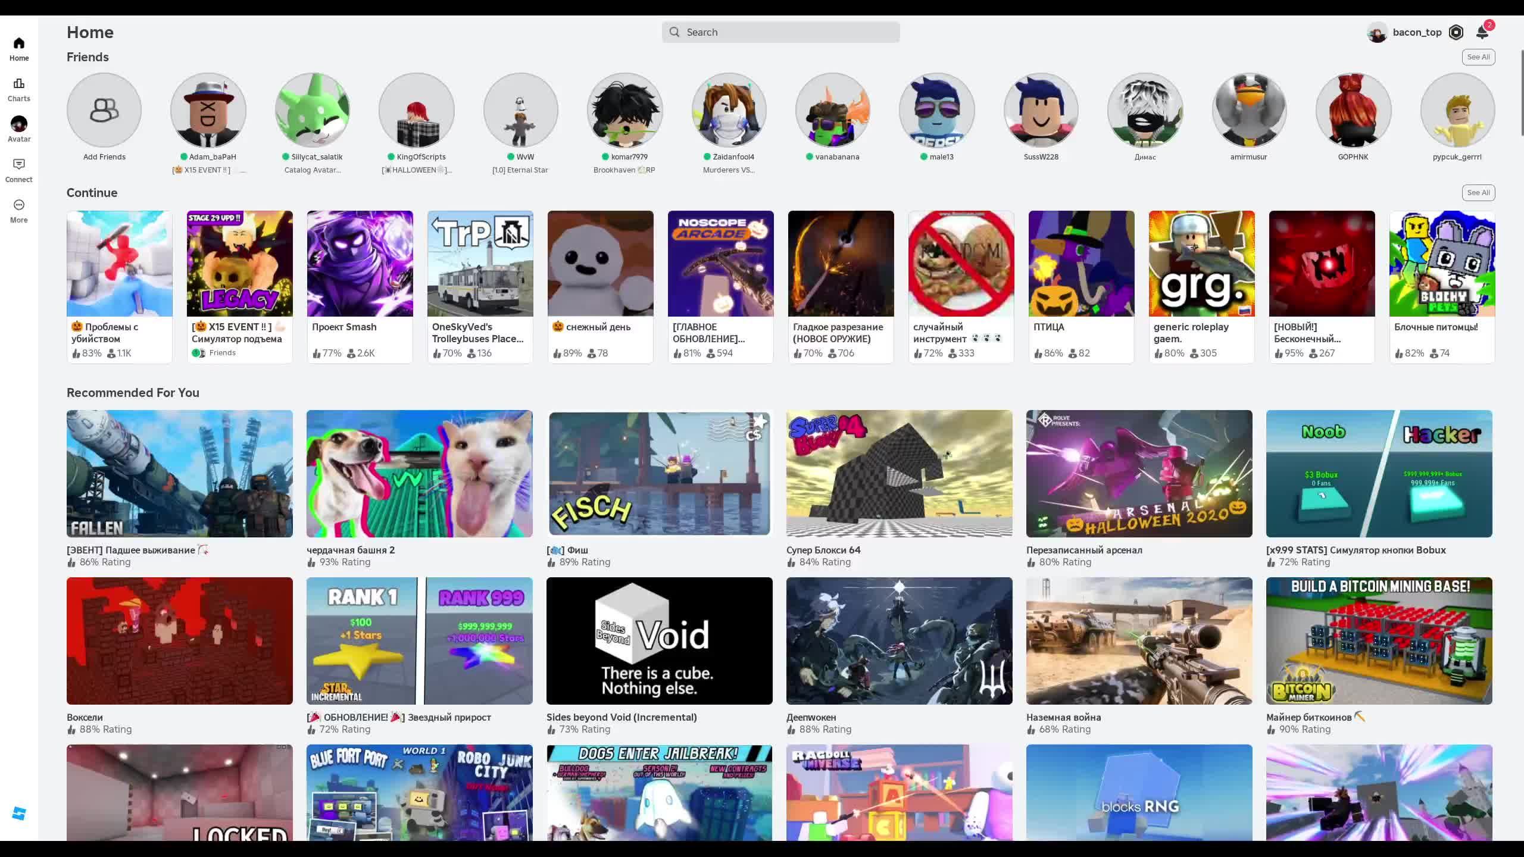Image resolution: width=1524 pixels, height=857 pixels.
Task: Open Fallen Падшее выживание thumbnail
Action: point(180,474)
